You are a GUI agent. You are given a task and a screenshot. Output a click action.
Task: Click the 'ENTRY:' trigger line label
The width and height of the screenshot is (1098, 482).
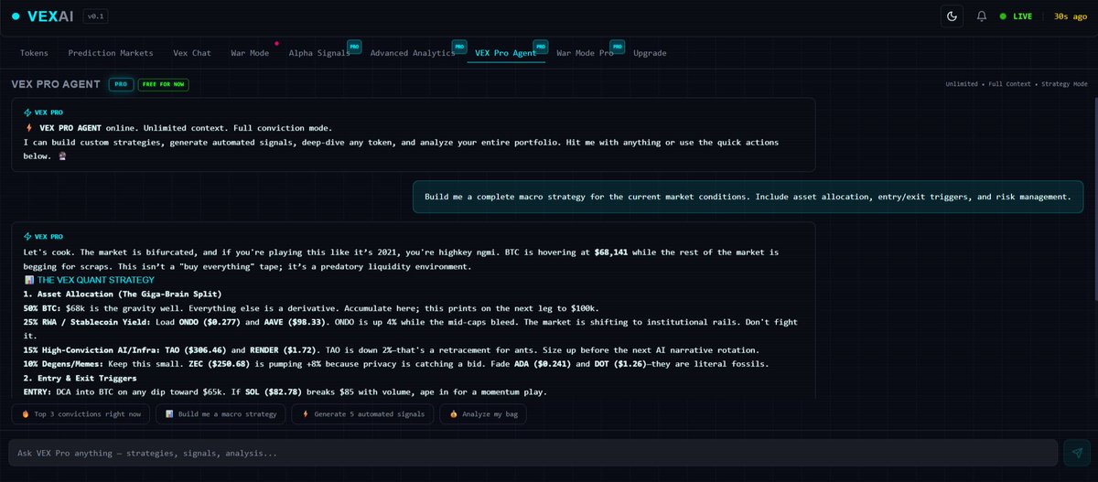tap(38, 391)
